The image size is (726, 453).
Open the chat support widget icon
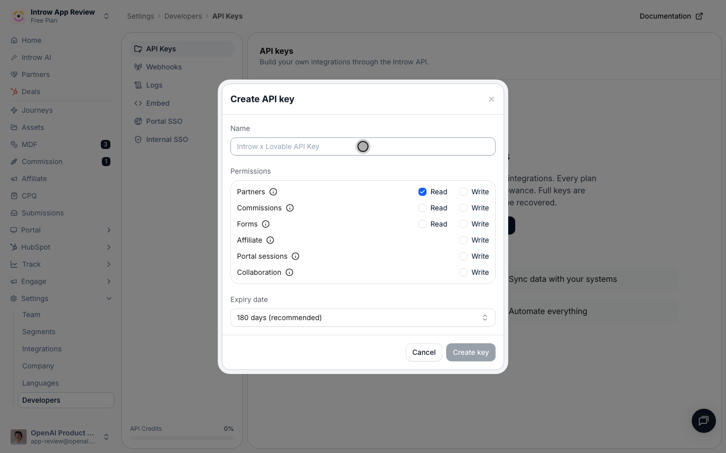[x=704, y=421]
